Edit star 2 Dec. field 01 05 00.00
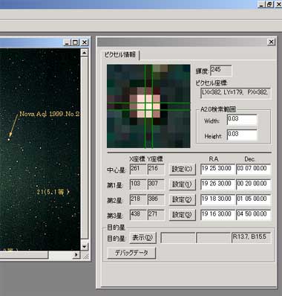This screenshot has height=296, width=282. pyautogui.click(x=253, y=199)
